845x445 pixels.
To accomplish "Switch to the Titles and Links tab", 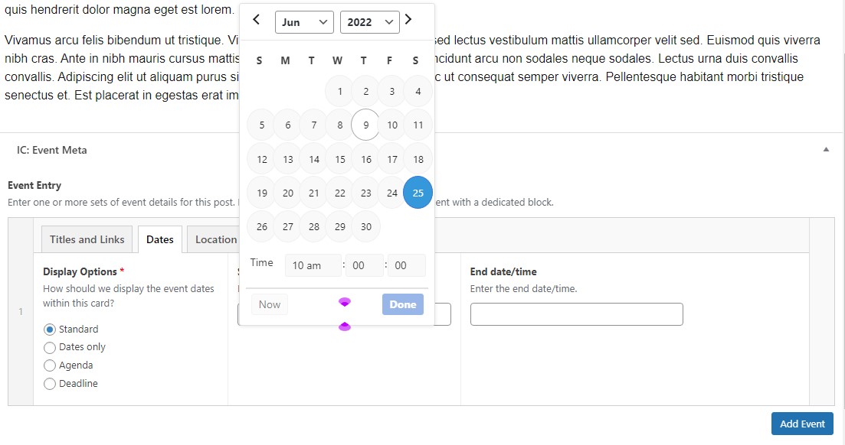I will coord(86,239).
